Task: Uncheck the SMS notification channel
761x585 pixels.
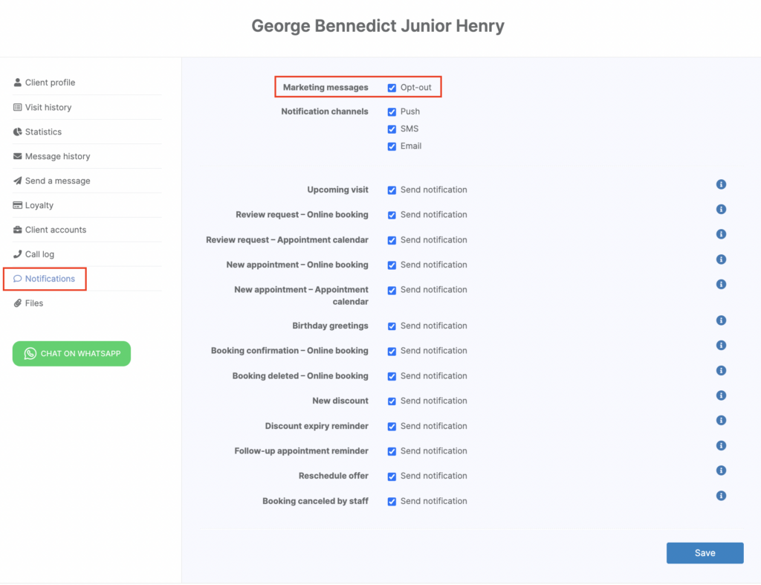Action: [x=392, y=129]
